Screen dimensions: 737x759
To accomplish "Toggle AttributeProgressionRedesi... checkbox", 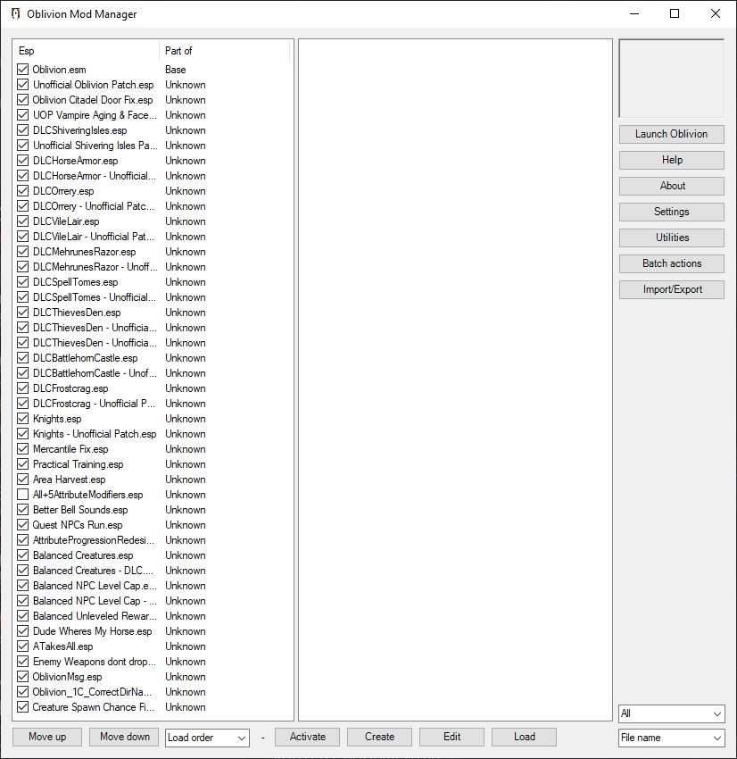I will tap(22, 540).
